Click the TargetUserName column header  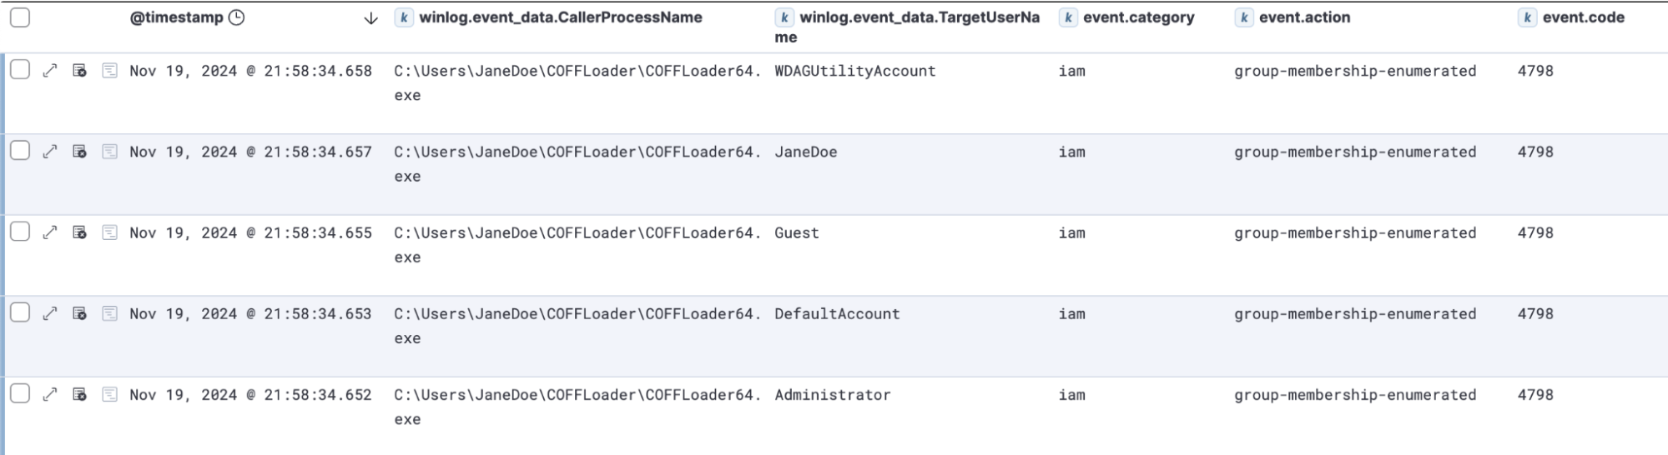coord(919,17)
